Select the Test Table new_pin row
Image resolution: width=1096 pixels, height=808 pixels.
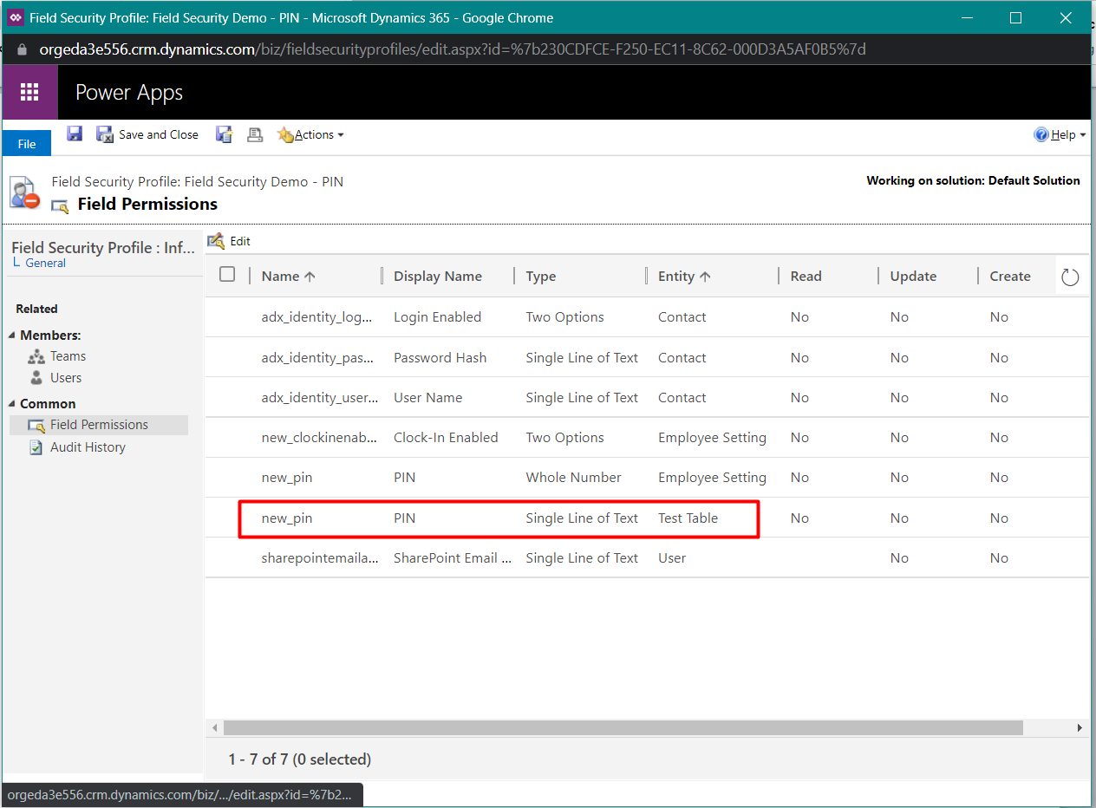point(499,518)
